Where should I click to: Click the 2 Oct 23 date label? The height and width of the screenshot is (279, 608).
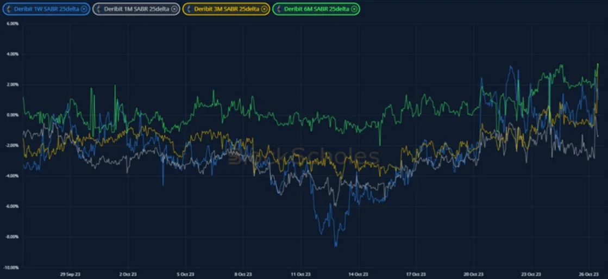[128, 274]
